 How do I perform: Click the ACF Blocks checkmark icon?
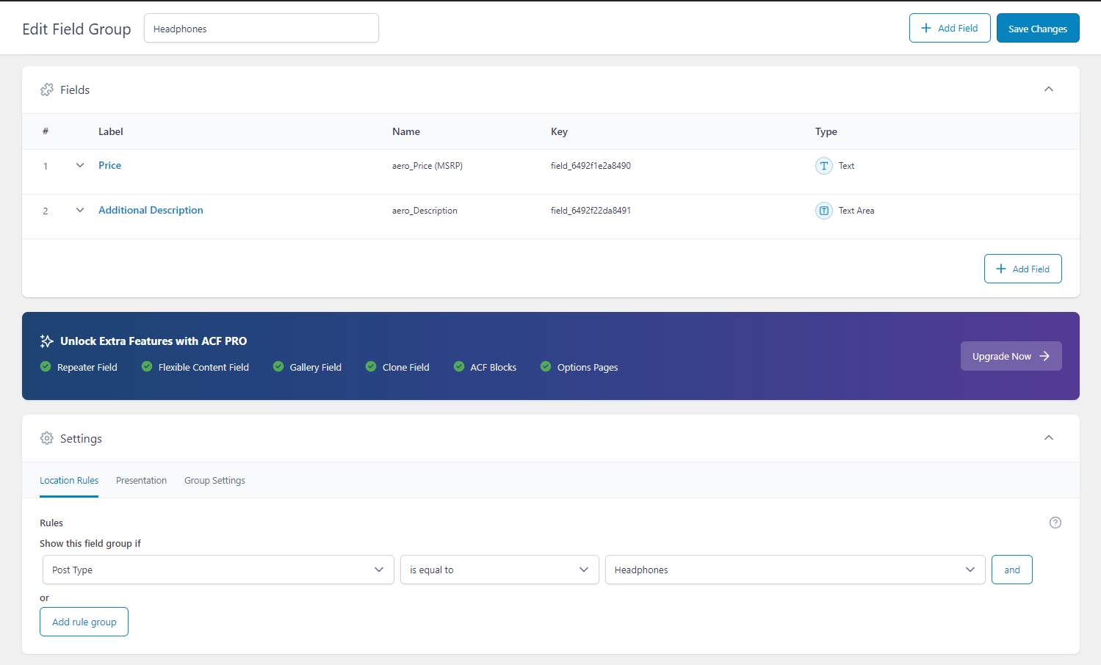click(x=459, y=366)
